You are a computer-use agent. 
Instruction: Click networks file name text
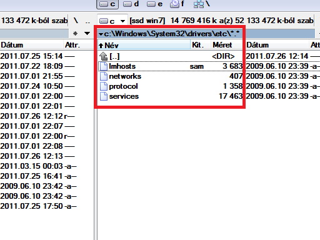click(x=125, y=76)
